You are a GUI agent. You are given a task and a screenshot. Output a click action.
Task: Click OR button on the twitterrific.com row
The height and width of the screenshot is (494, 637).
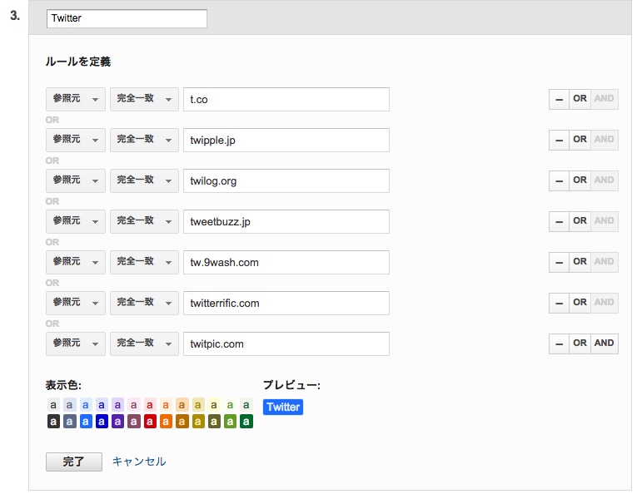[580, 303]
